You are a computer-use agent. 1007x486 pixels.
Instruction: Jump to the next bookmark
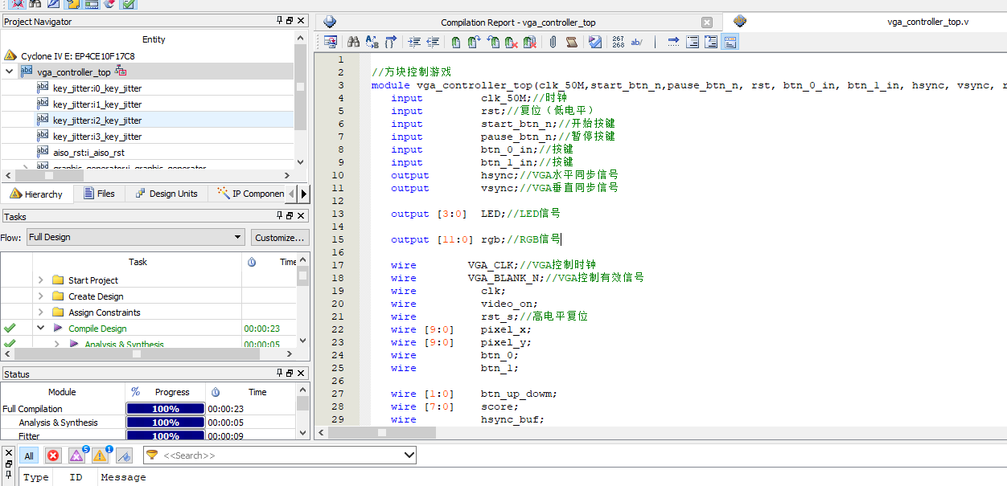(475, 42)
